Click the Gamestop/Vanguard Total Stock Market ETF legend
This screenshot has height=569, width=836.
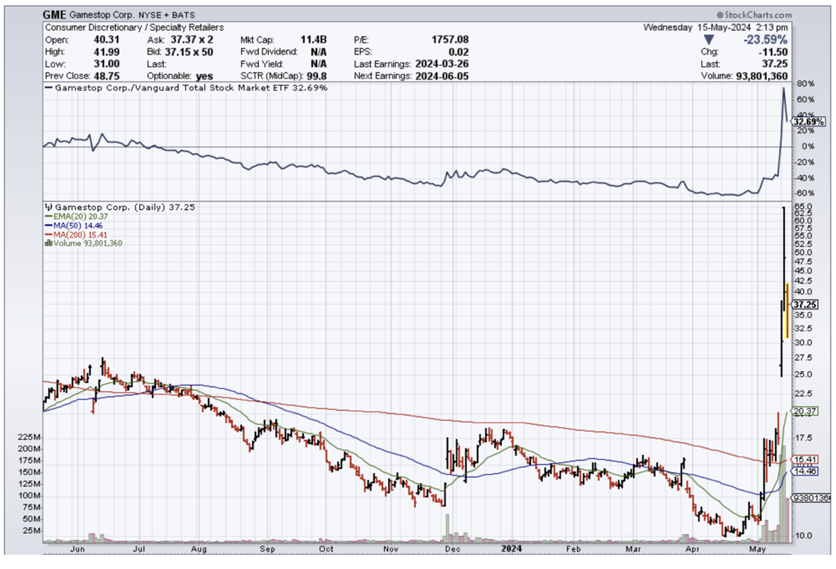pyautogui.click(x=185, y=88)
